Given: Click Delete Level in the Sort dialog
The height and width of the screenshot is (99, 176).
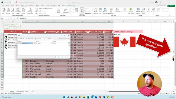Looking at the screenshot, I should coord(29,39).
